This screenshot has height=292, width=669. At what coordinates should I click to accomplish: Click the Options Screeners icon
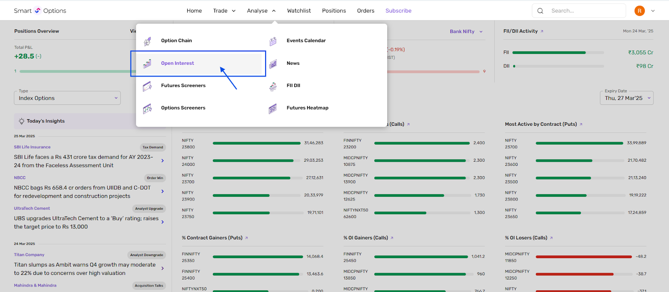[x=147, y=109]
